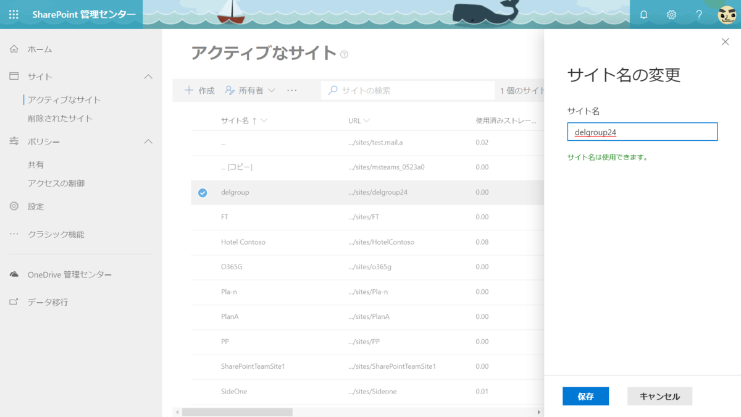Click the horizontal scrollbar thumb
741x417 pixels.
[237, 412]
